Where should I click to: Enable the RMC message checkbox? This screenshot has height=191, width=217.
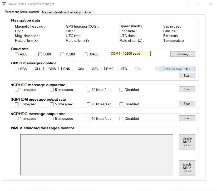click(x=103, y=69)
